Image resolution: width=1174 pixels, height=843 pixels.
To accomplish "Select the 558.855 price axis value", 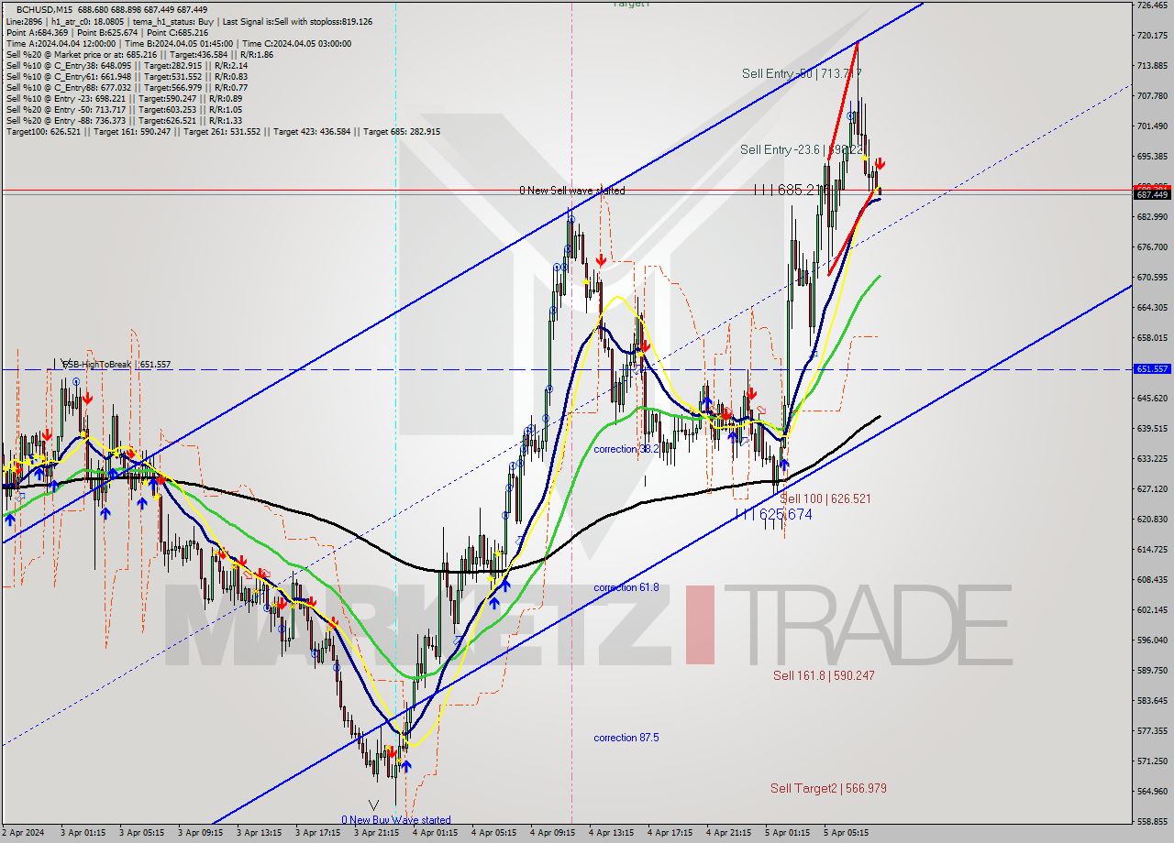I will pyautogui.click(x=1152, y=821).
